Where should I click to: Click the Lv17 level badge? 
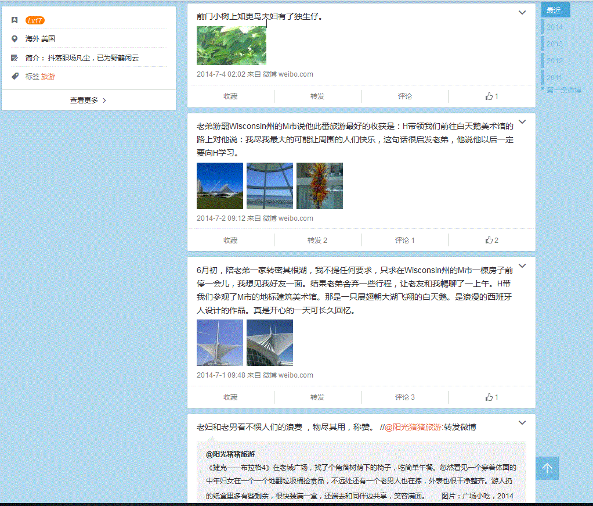coord(35,20)
